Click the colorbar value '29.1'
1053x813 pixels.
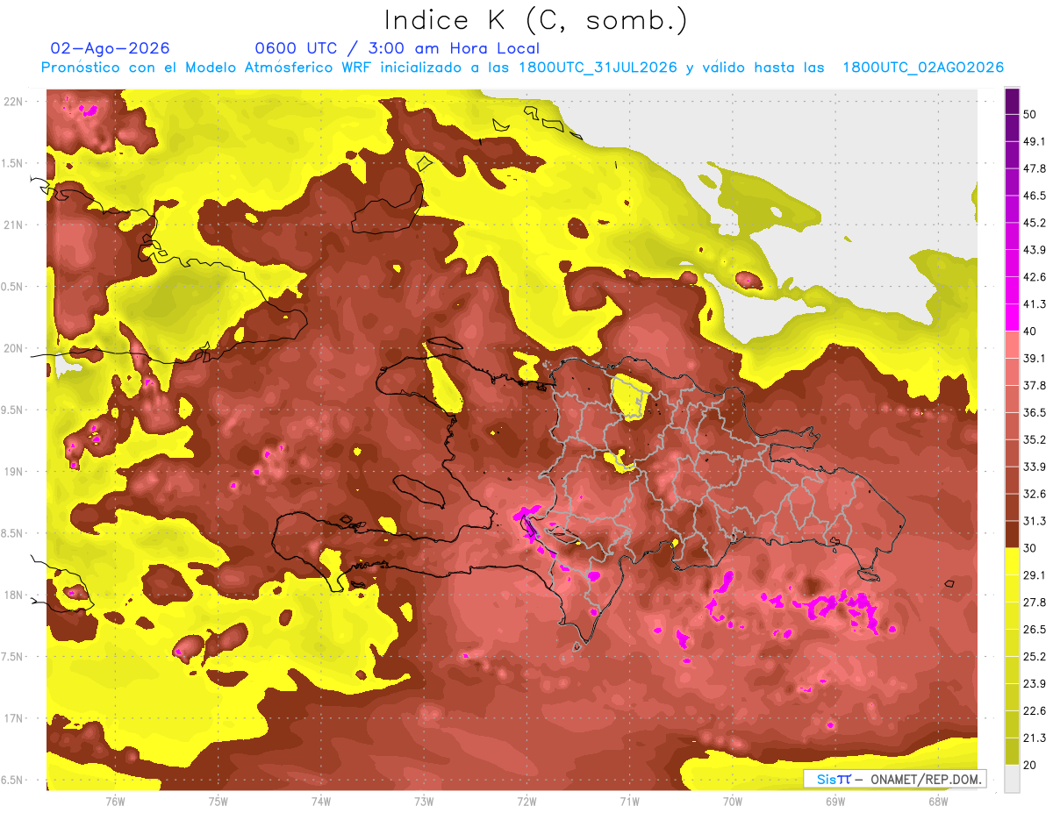click(1035, 575)
